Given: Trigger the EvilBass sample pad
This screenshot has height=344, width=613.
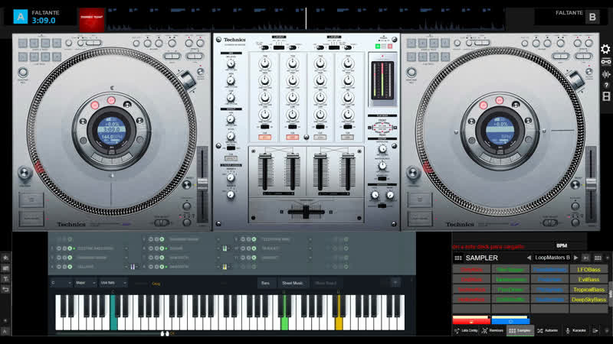Looking at the screenshot, I should click(x=588, y=280).
